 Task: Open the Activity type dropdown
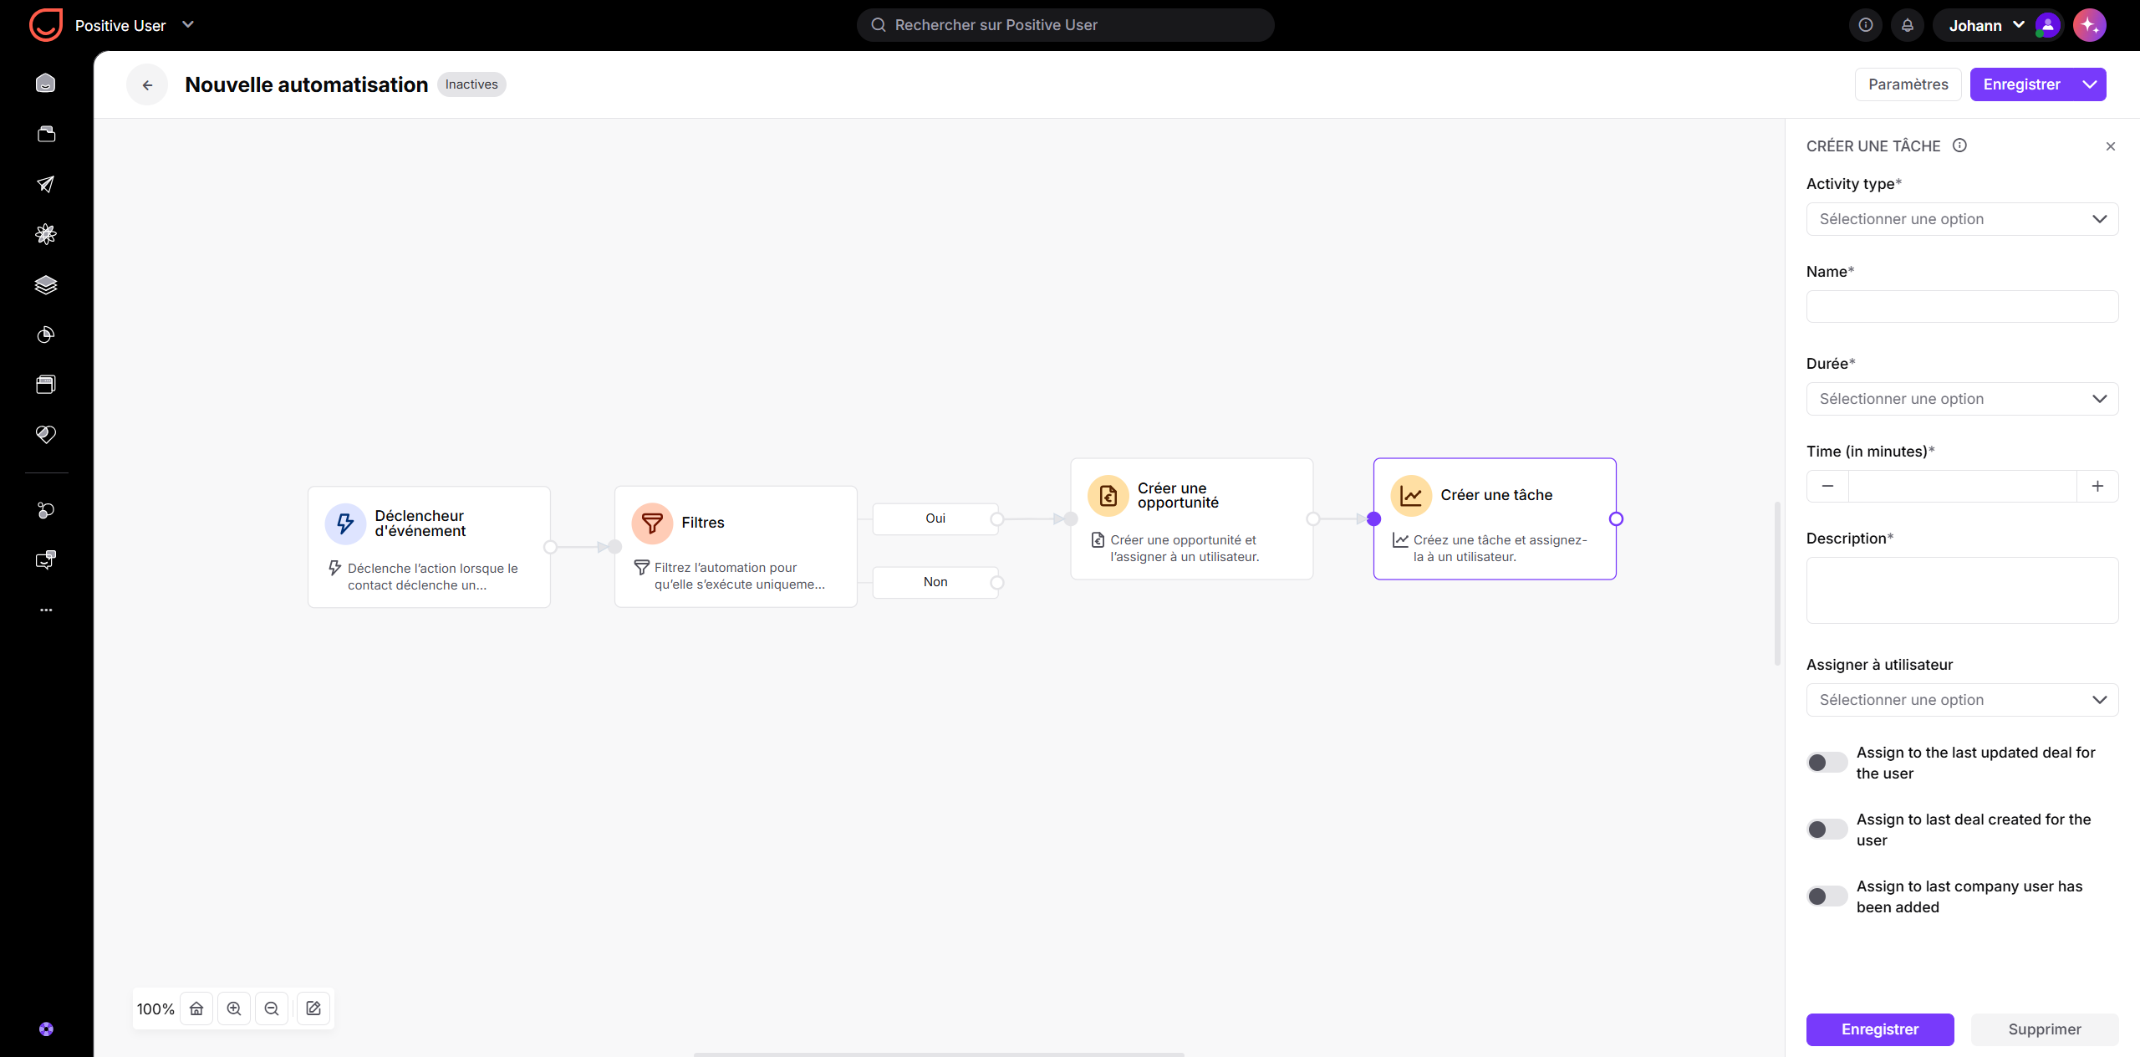tap(1962, 219)
